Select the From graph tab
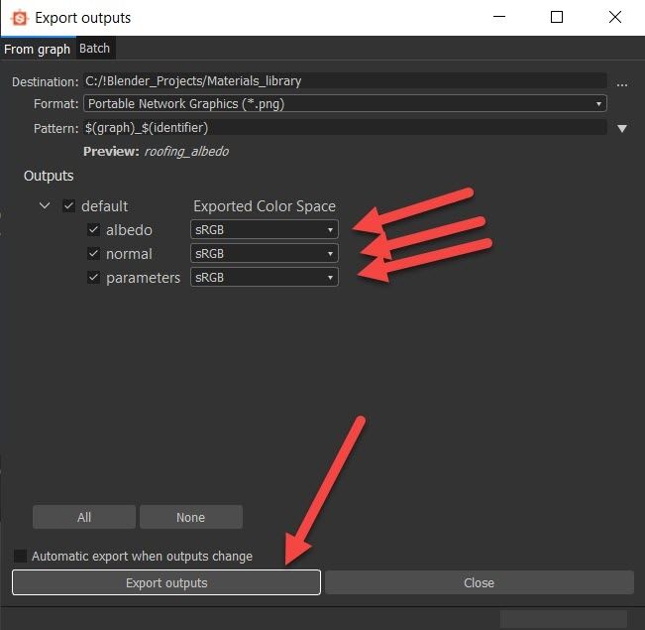This screenshot has height=630, width=645. (37, 49)
